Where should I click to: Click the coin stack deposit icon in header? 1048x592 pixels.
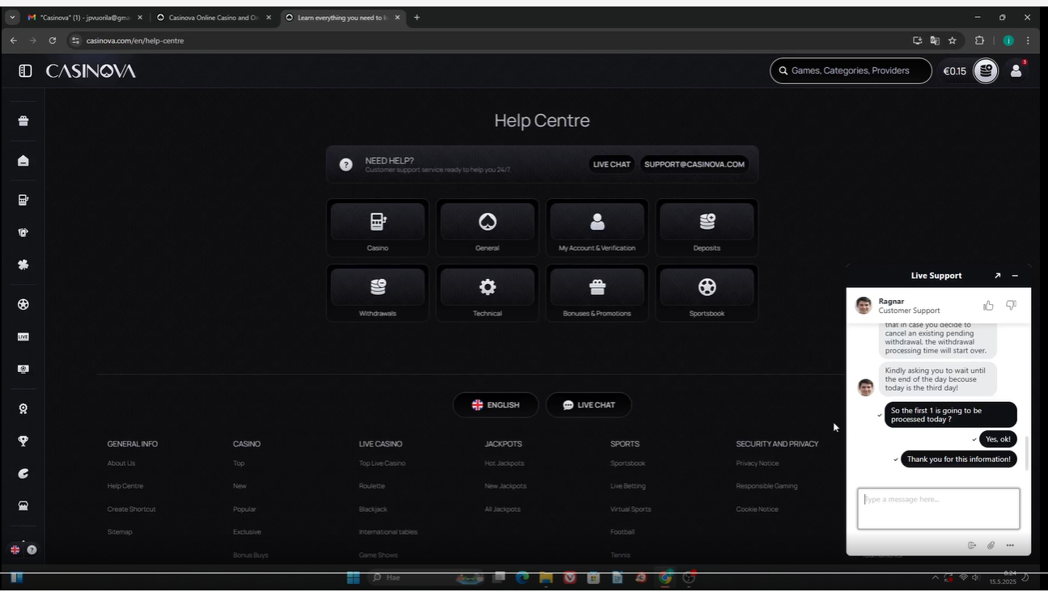click(x=985, y=71)
